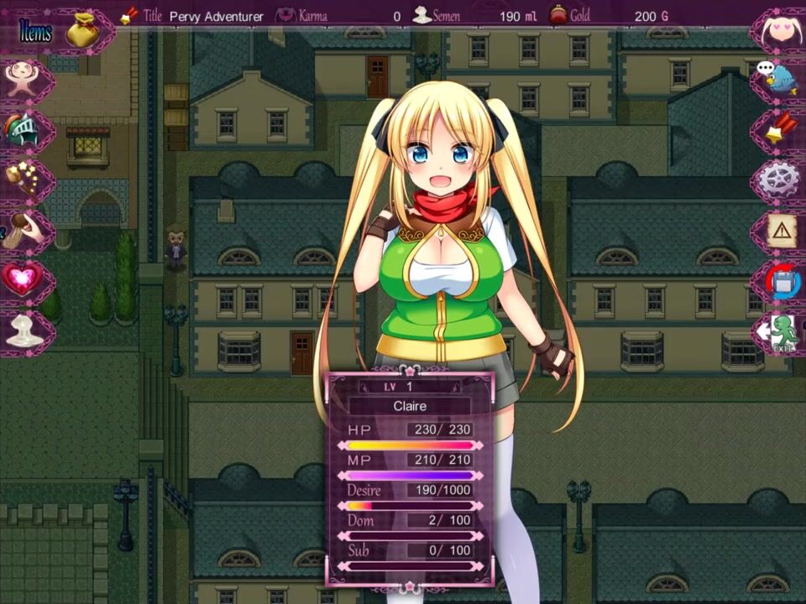Click the red Gold purse icon
Image resolution: width=806 pixels, height=604 pixels.
tap(557, 15)
